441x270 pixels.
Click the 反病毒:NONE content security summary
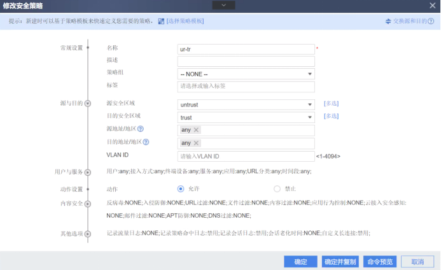point(256,210)
